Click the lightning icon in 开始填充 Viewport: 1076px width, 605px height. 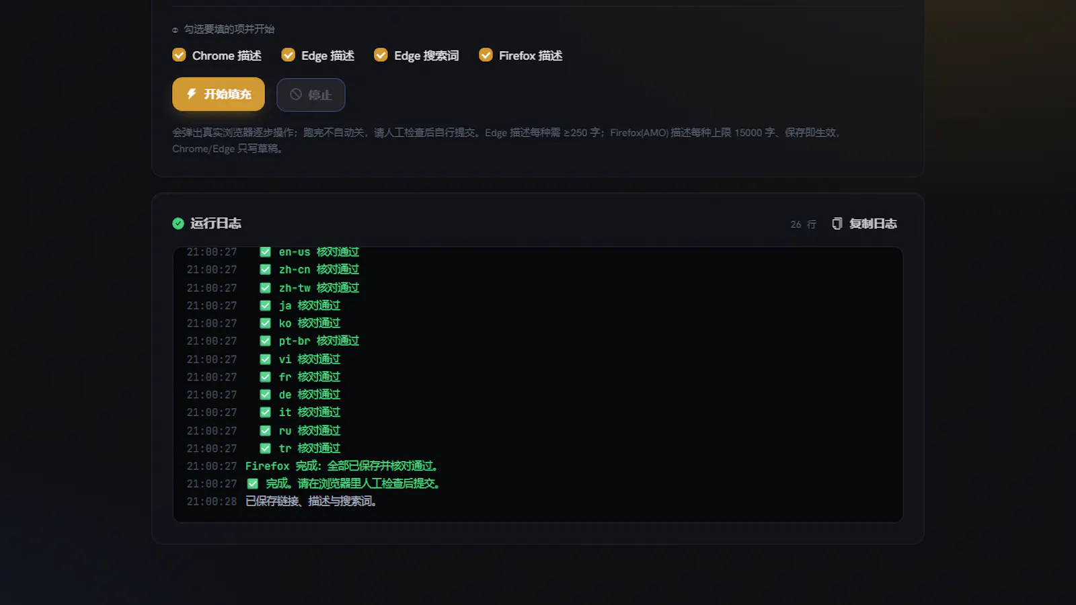(192, 94)
